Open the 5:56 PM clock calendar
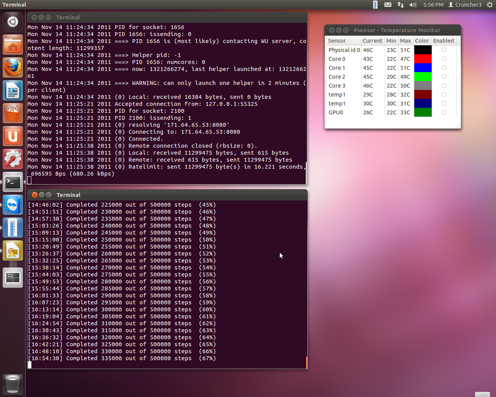The height and width of the screenshot is (397, 496). tap(433, 5)
